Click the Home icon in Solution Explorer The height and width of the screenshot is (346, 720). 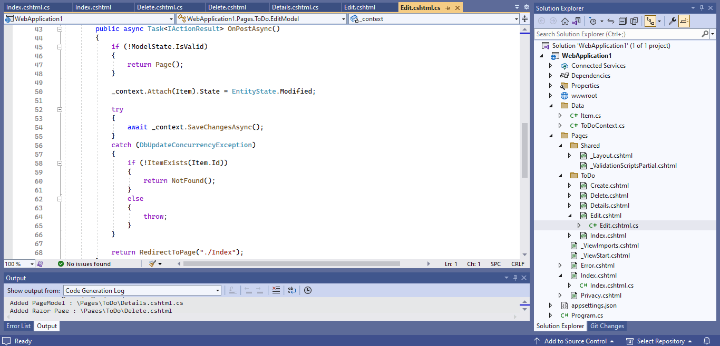tap(565, 21)
